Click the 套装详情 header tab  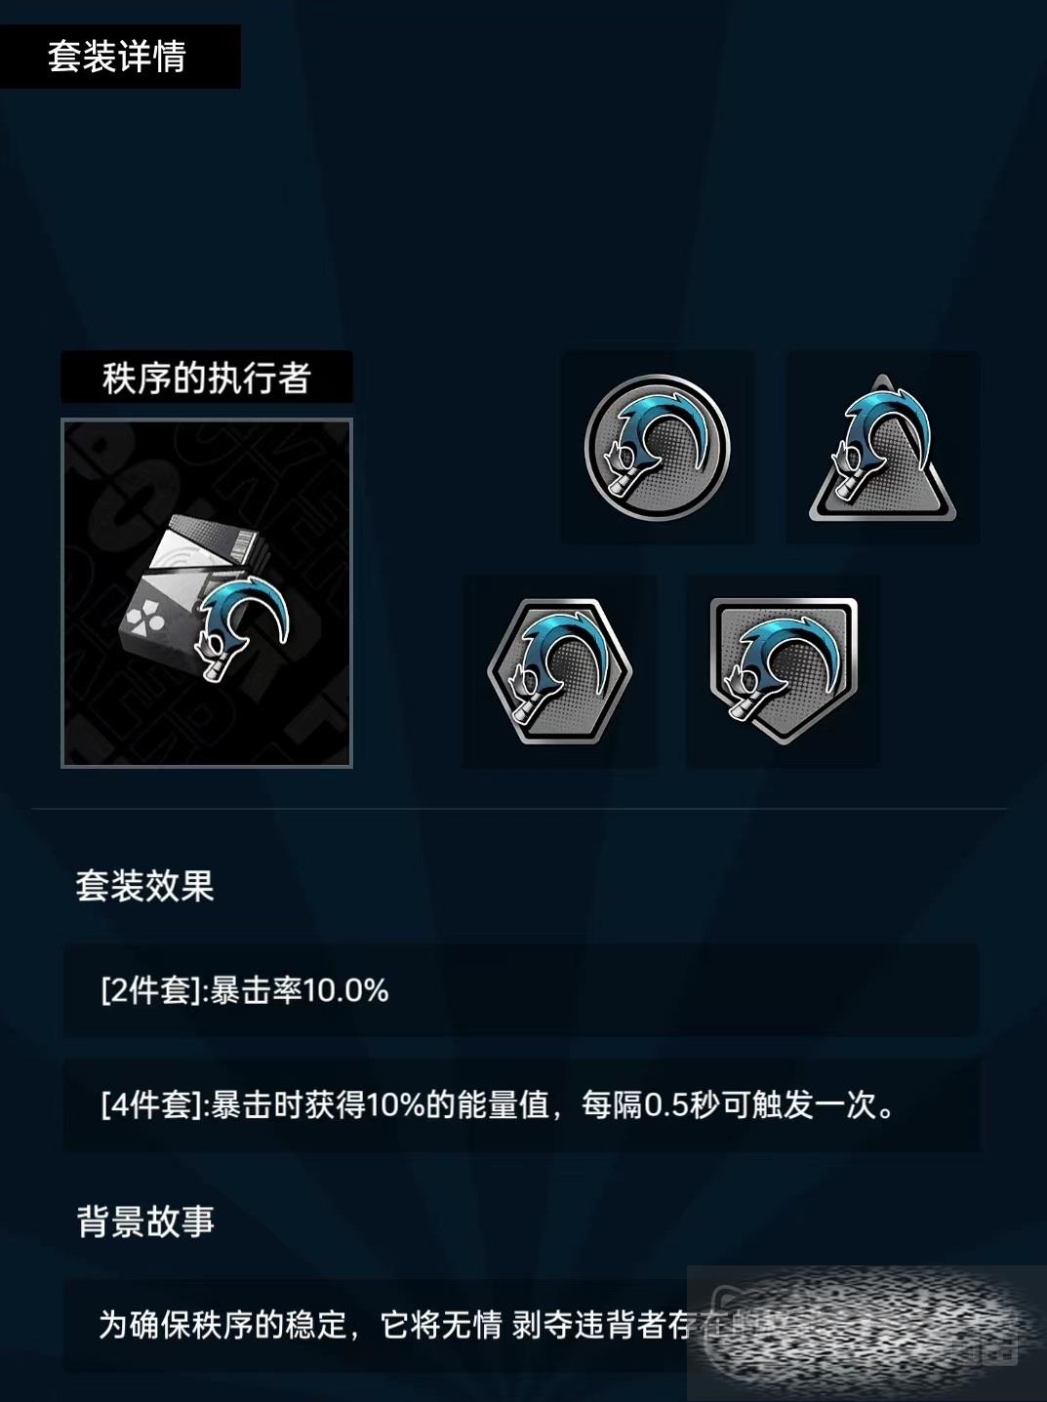[x=118, y=57]
